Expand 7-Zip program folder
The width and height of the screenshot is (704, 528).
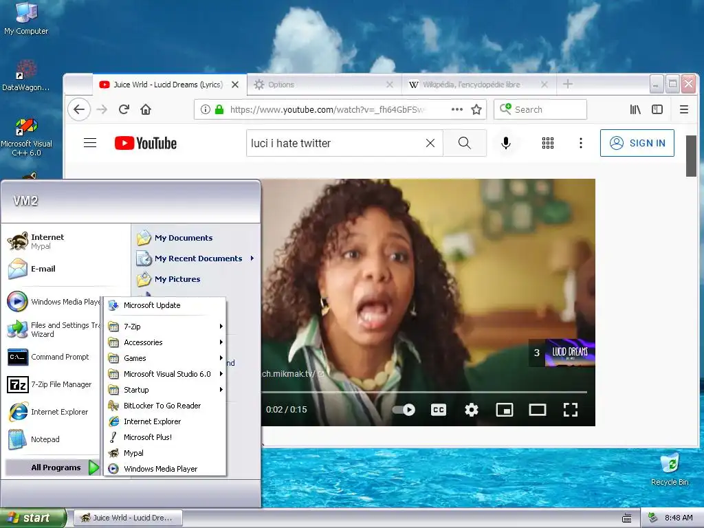coord(165,327)
